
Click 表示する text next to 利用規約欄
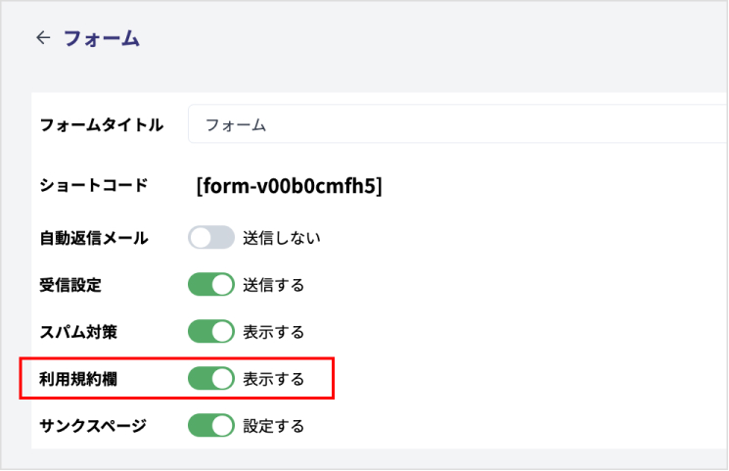click(274, 379)
